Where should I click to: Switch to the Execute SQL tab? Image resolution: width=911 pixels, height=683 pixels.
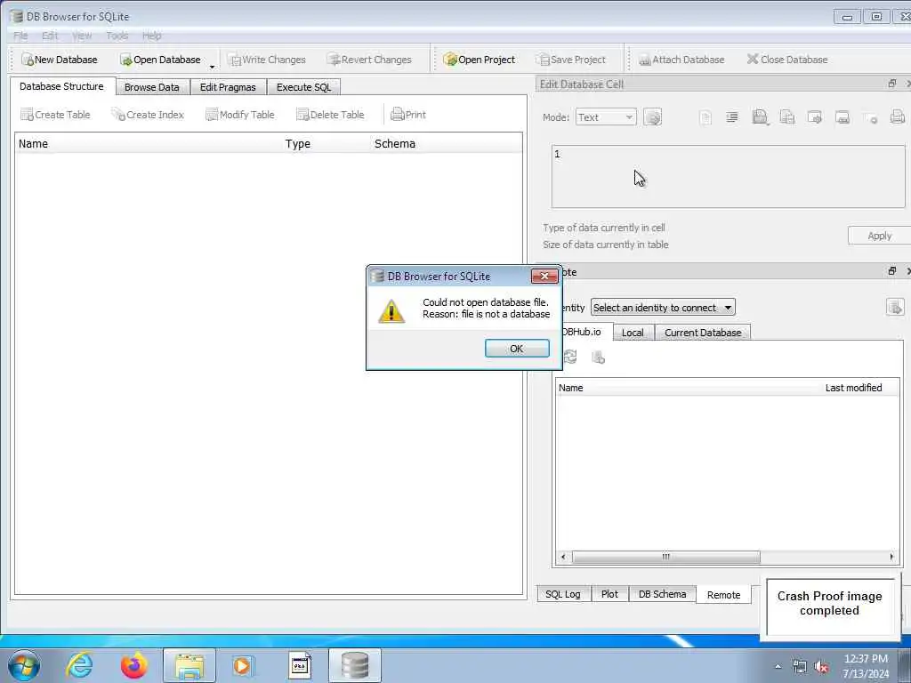(x=304, y=87)
